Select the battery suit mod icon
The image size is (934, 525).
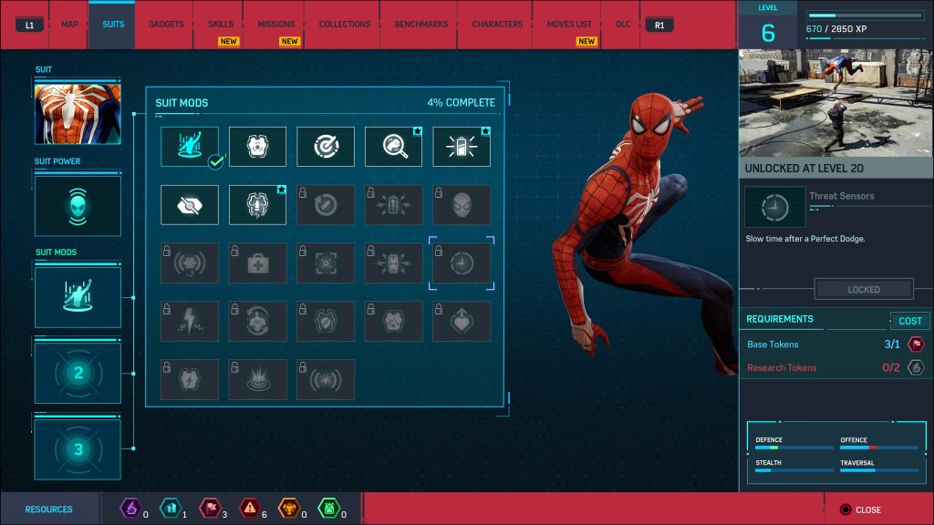coord(462,145)
